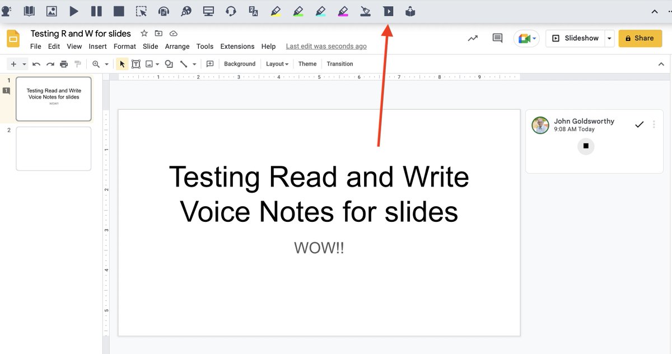Click the Read&Write play button

pos(74,11)
